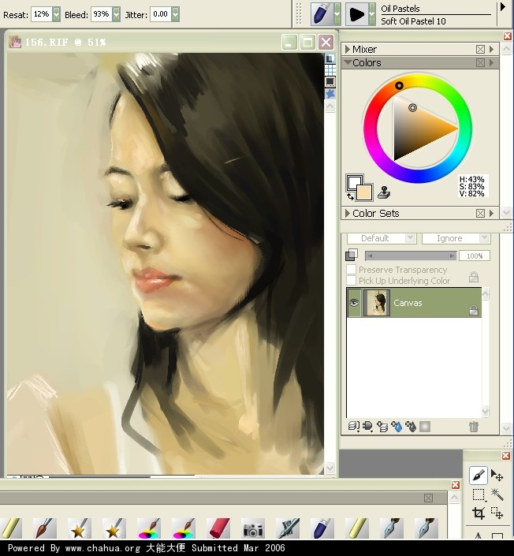The width and height of the screenshot is (514, 556).
Task: Toggle the Grid overlay icon on document
Action: coord(330,70)
